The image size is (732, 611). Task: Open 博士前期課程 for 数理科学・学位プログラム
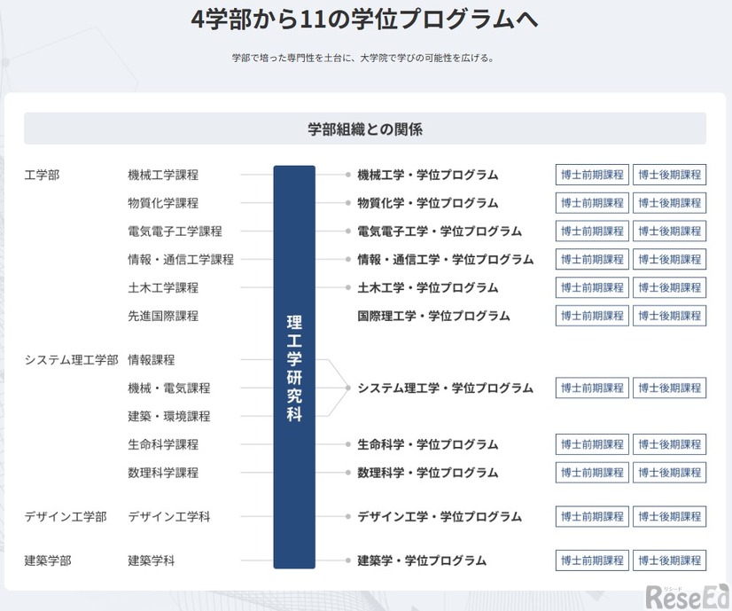[592, 473]
